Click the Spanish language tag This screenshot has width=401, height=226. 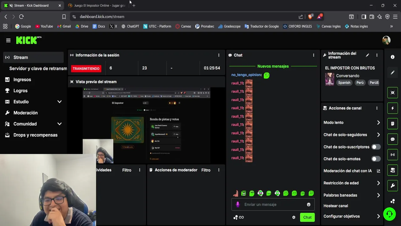[x=344, y=83]
